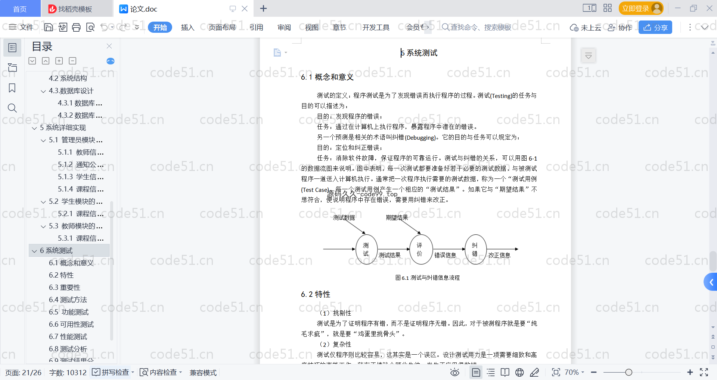
Task: Select the 引用 ribbon tab
Action: coord(257,27)
